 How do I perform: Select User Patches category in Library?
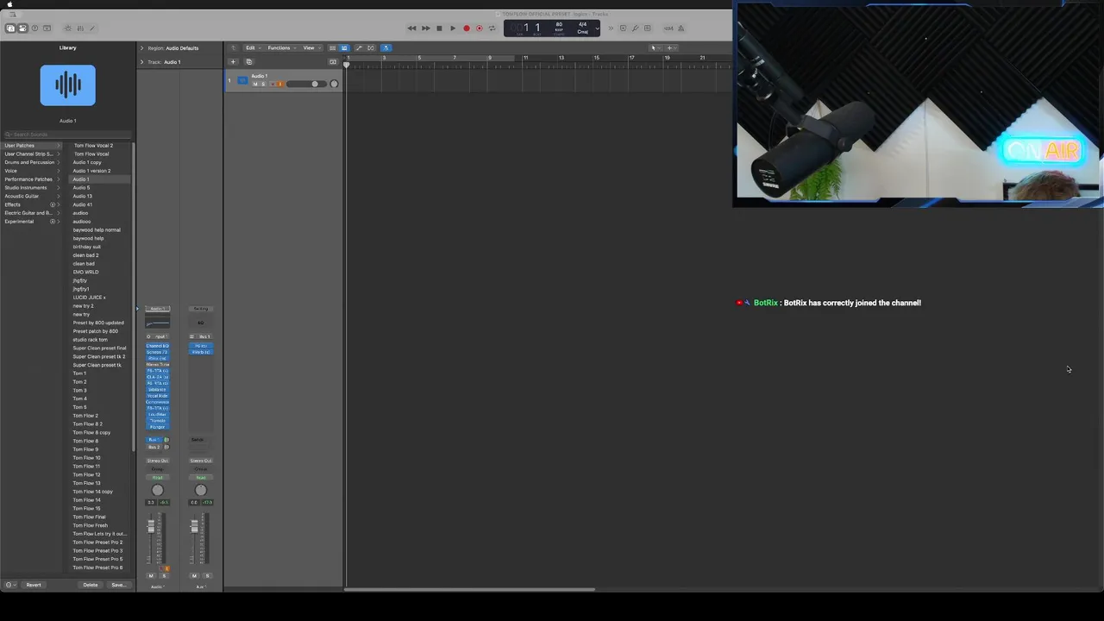pos(31,145)
